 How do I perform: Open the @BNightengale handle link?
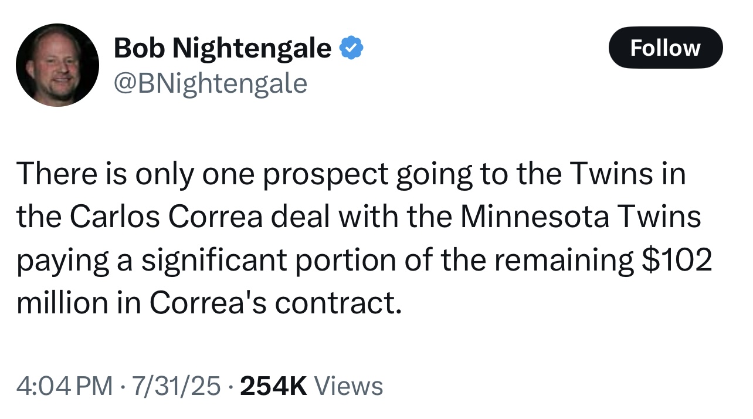[x=210, y=83]
